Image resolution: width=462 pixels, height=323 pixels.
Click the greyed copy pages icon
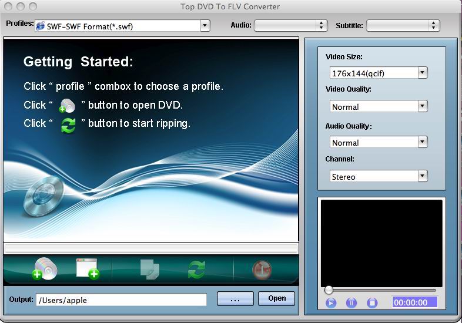coord(150,269)
